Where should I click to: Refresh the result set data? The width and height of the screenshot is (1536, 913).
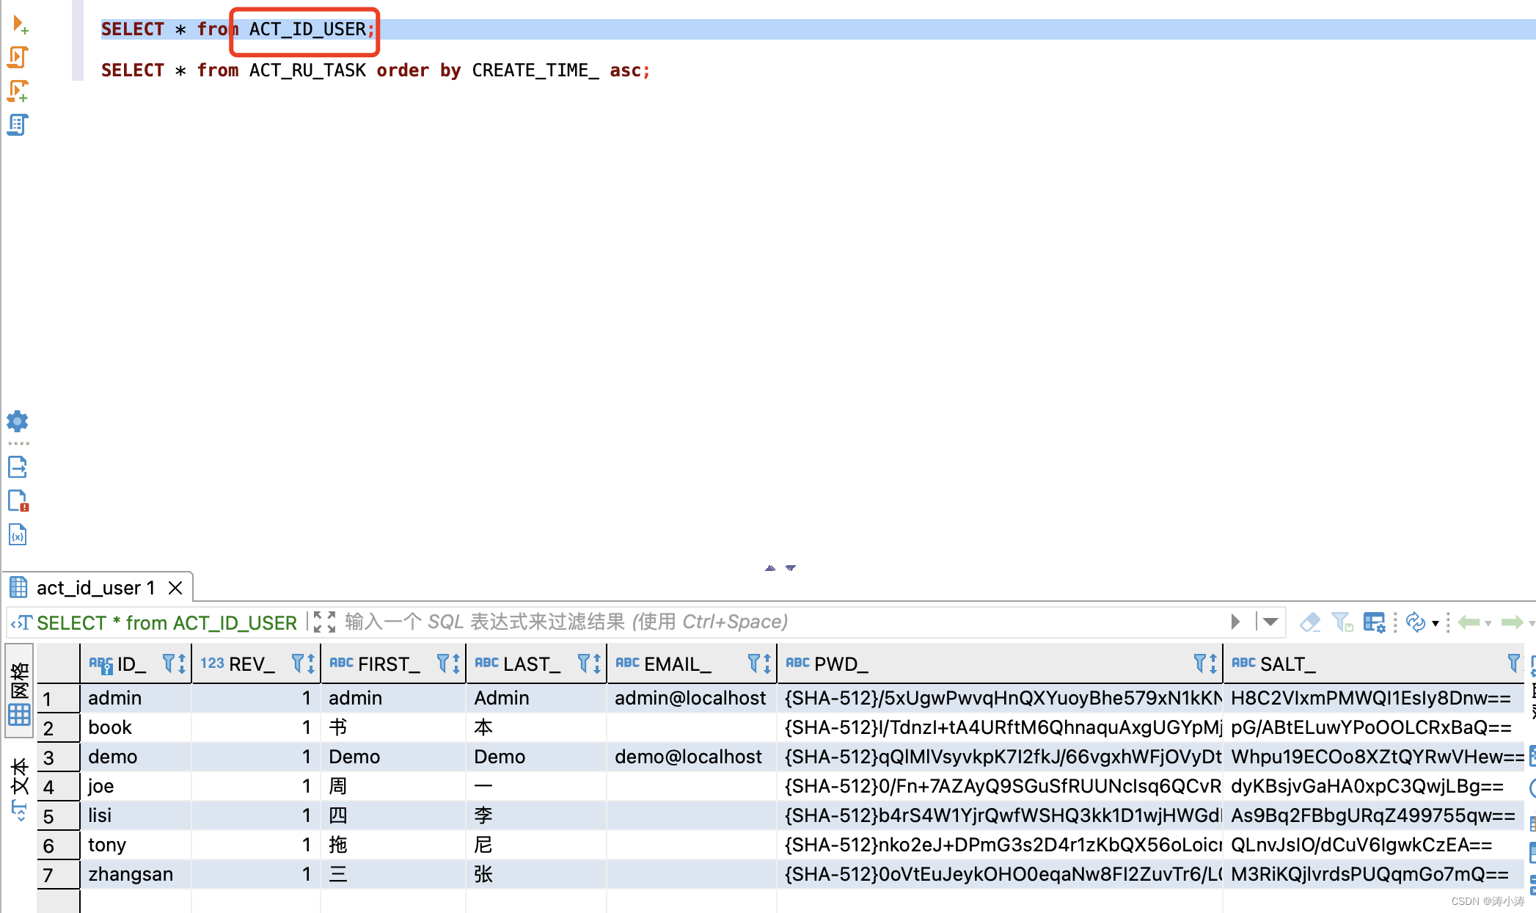(1416, 622)
